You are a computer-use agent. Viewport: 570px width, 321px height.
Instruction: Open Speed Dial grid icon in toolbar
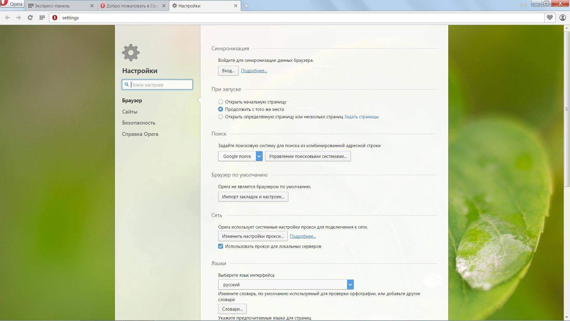point(42,18)
